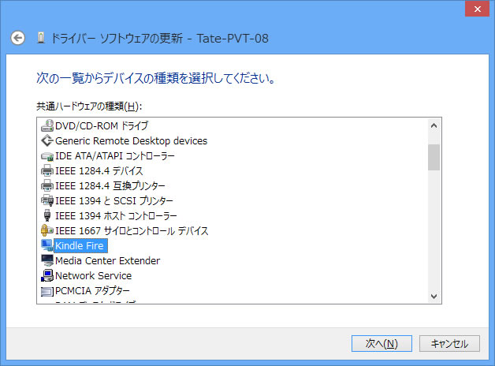Click the list scrollbar down arrow
Viewport: 495px width, 366px height.
tap(434, 297)
